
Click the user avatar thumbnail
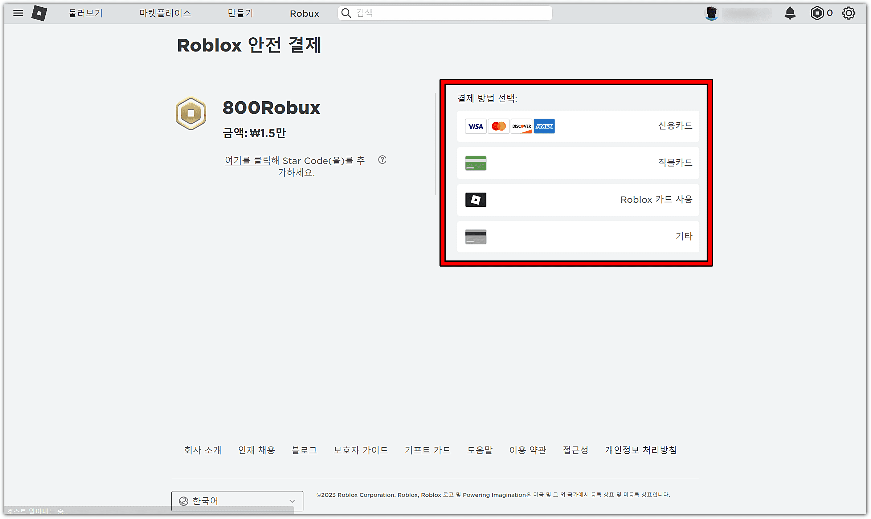pyautogui.click(x=711, y=13)
